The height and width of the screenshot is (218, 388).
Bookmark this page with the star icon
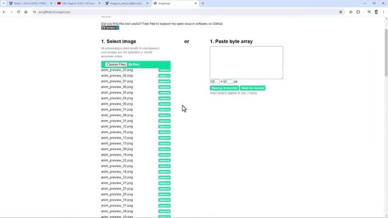(x=341, y=12)
